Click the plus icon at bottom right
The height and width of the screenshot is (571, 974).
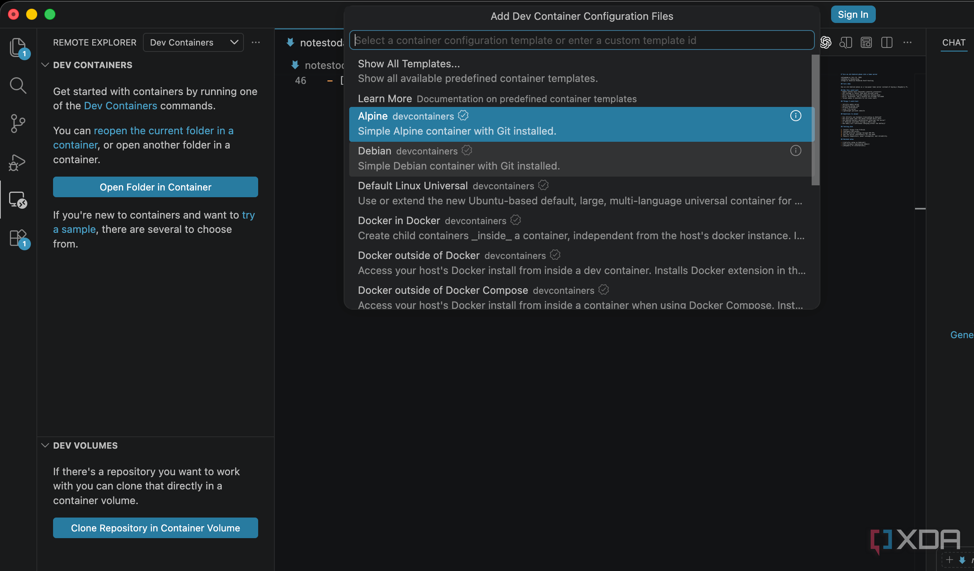[x=949, y=560]
